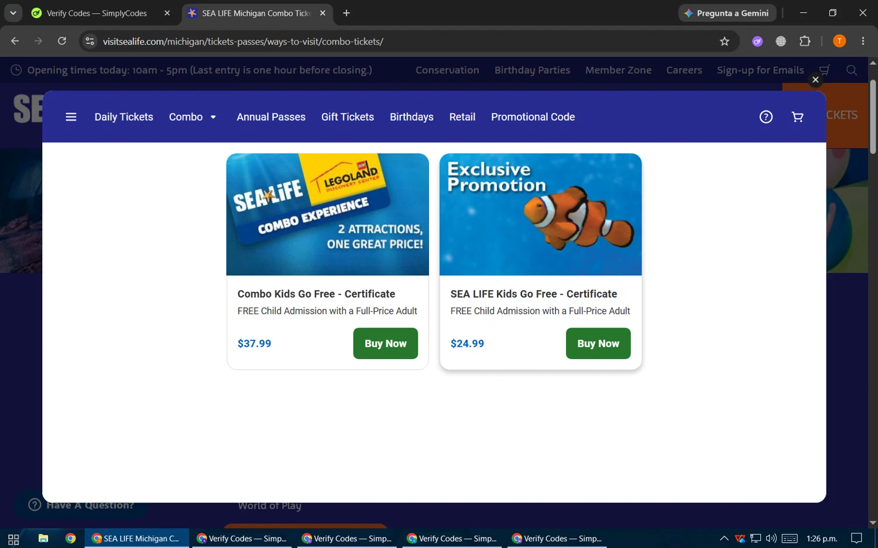Open Member Zone link

[x=618, y=70]
